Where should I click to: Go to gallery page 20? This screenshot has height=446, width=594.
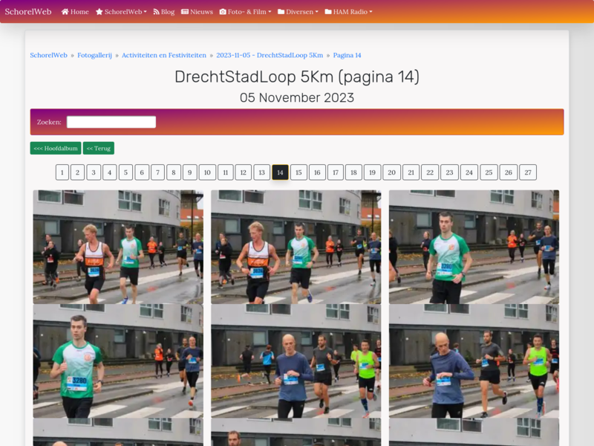tap(392, 172)
